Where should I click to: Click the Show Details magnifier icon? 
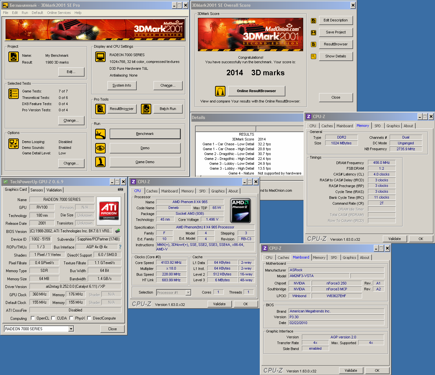(314, 56)
